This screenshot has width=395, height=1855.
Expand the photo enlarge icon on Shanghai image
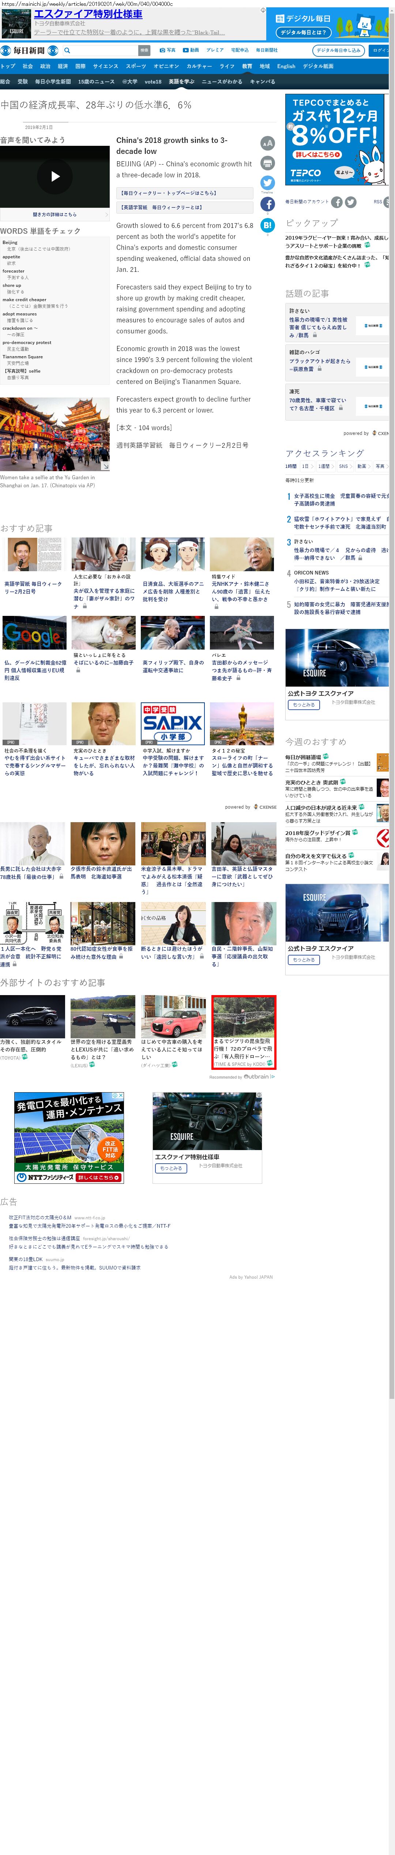point(105,467)
